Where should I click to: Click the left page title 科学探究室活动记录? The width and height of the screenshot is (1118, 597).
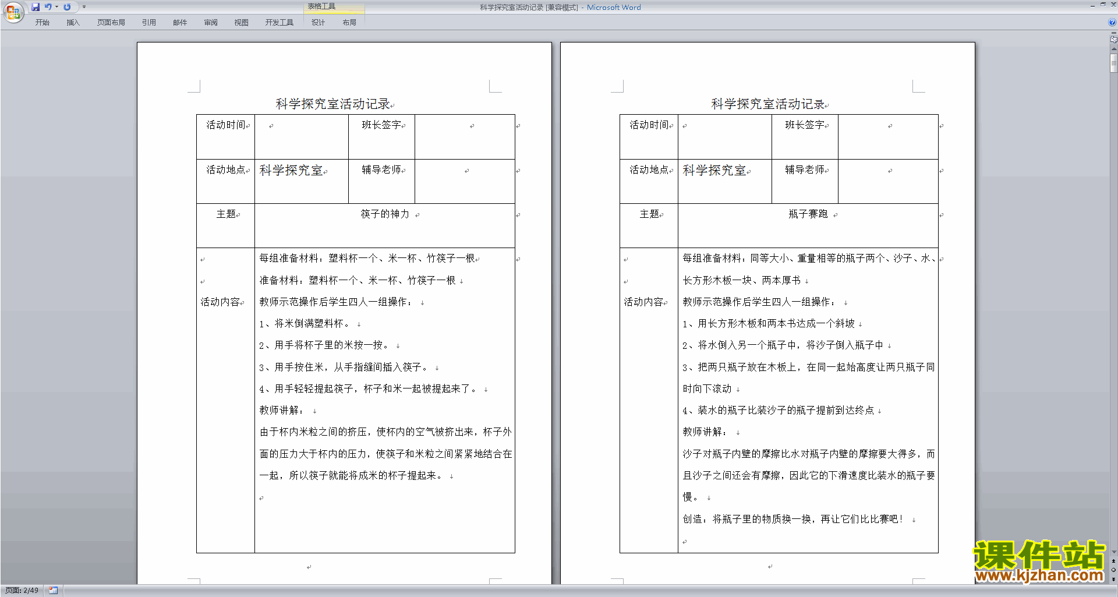pos(332,104)
